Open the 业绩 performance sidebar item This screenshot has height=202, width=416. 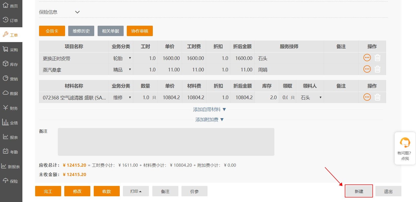point(11,123)
